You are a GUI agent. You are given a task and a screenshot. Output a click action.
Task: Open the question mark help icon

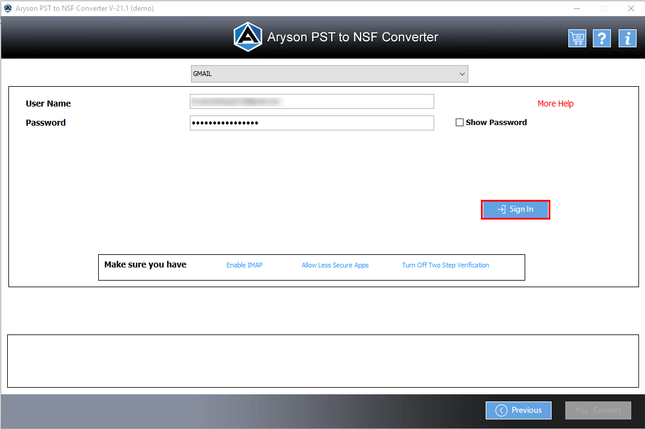coord(602,39)
